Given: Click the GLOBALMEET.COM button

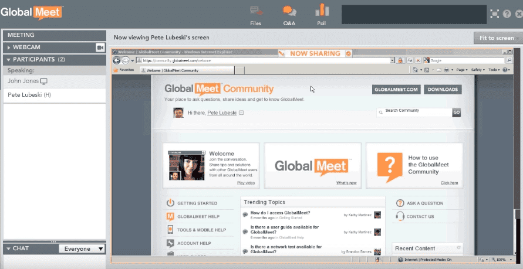Looking at the screenshot, I should click(x=396, y=90).
